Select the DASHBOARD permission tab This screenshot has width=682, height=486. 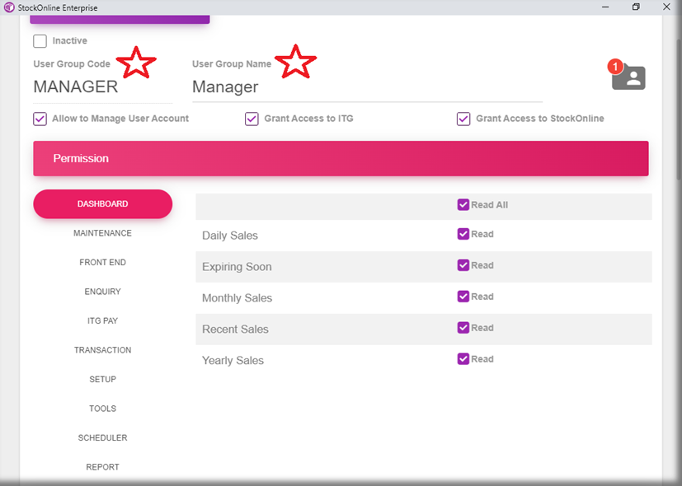tap(102, 204)
